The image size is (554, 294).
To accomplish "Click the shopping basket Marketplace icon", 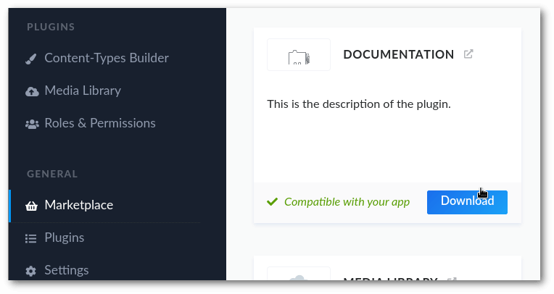I will point(31,206).
